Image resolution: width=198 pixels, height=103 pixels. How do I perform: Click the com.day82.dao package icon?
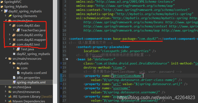click(x=14, y=26)
